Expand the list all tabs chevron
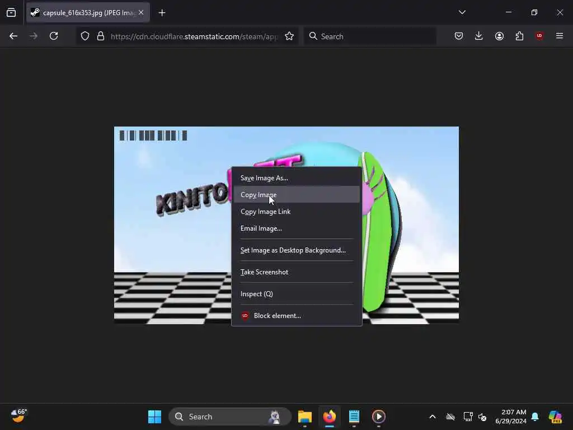This screenshot has width=573, height=430. pos(462,12)
